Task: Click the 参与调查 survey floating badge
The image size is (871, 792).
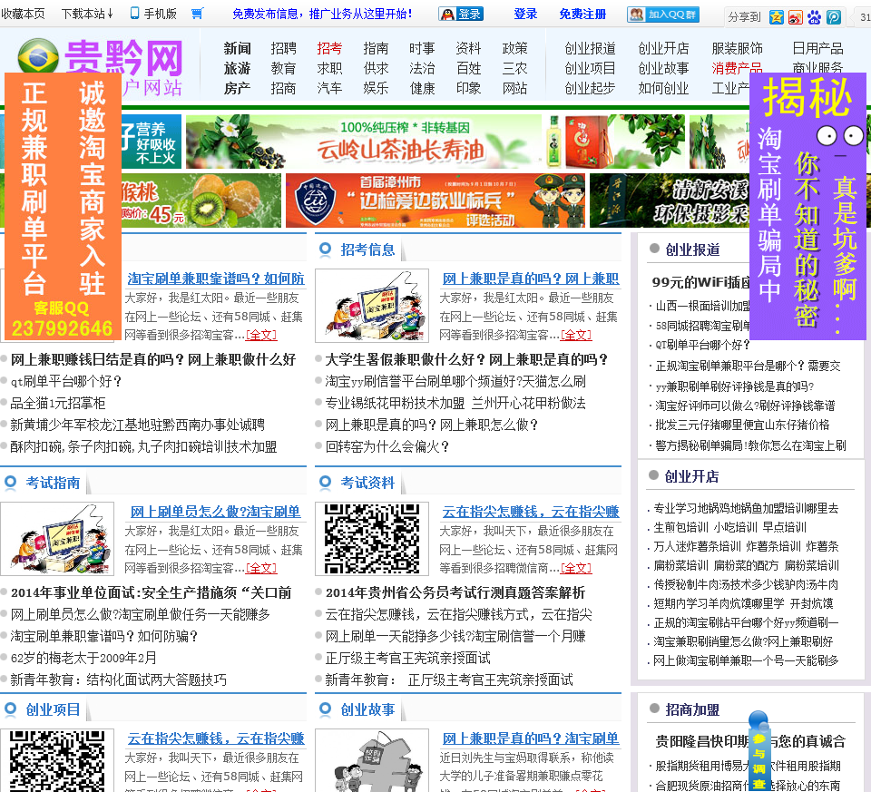Action: click(x=758, y=751)
